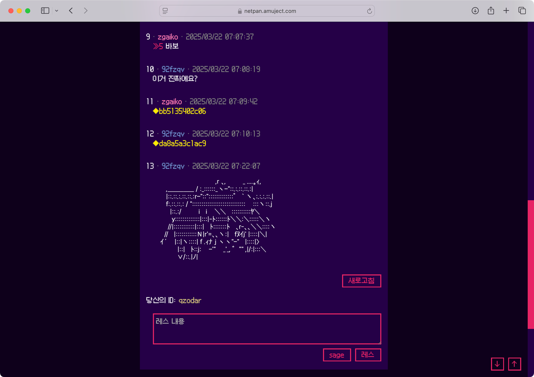Show the tab overview

[x=522, y=11]
